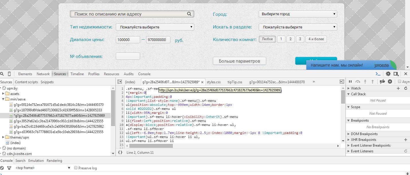Expand the themes/upn folder
Viewport: 410px width, 175px height.
(3, 137)
